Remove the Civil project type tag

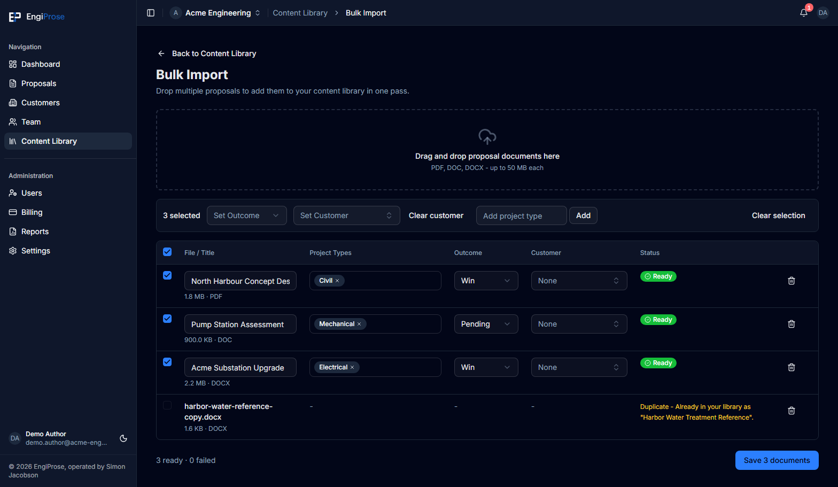point(337,281)
